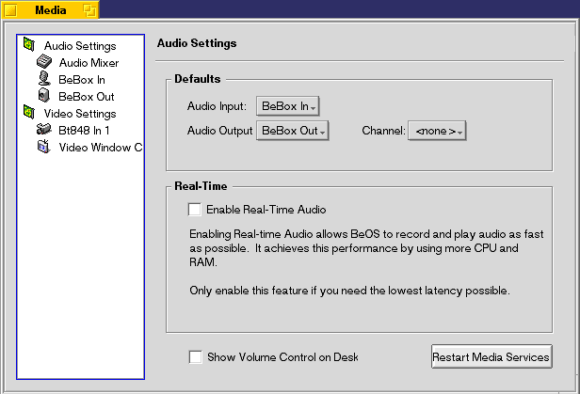
Task: Click the Audio Input: label
Action: [x=217, y=106]
